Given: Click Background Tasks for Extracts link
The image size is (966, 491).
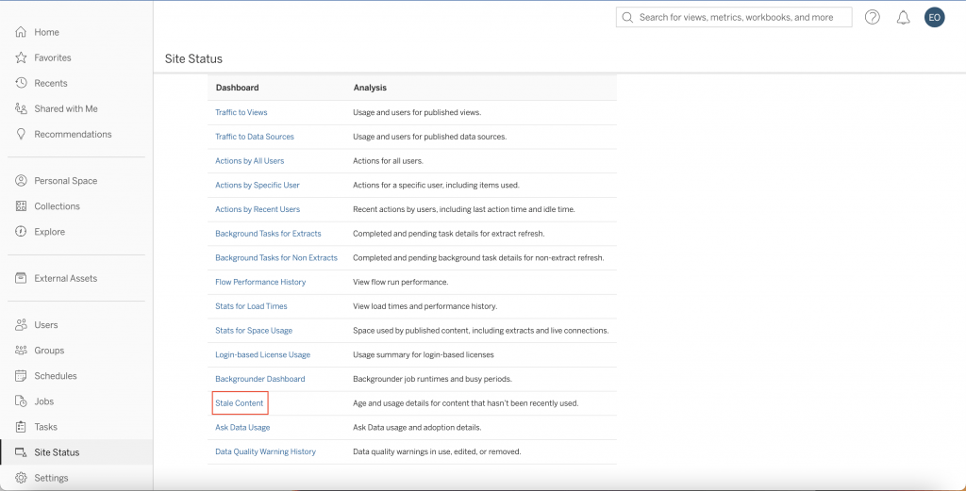Looking at the screenshot, I should click(268, 234).
